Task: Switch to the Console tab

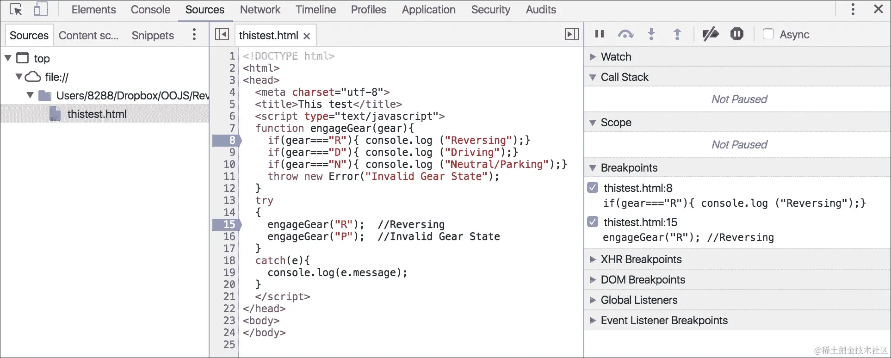Action: coord(150,10)
